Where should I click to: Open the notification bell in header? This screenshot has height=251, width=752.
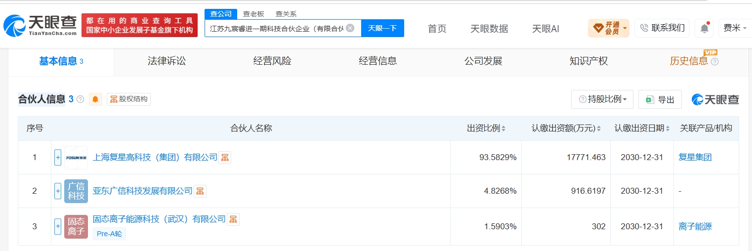[x=704, y=28]
